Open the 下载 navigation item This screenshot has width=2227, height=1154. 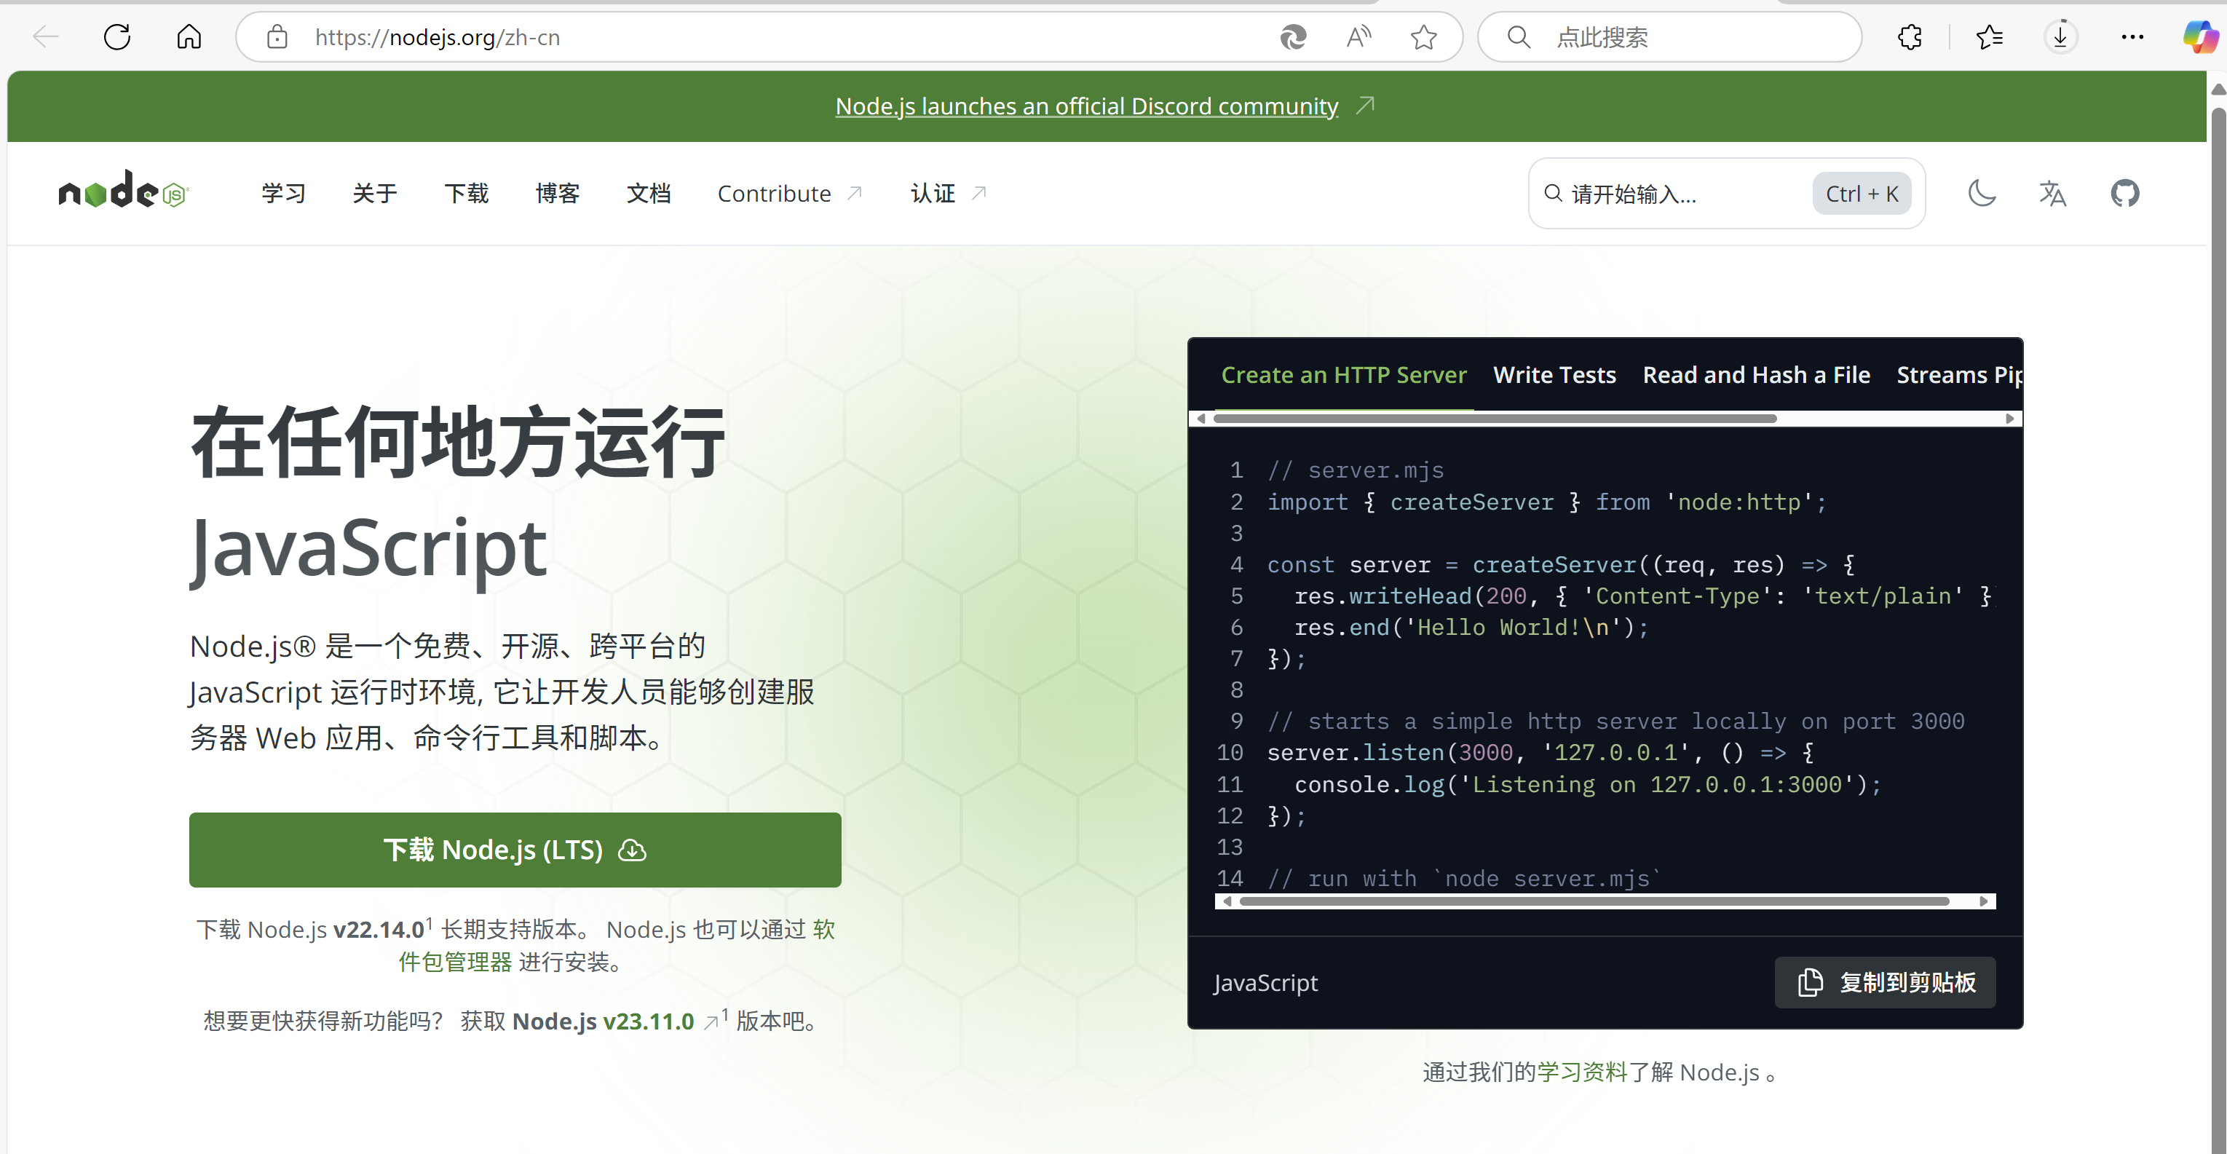click(467, 194)
